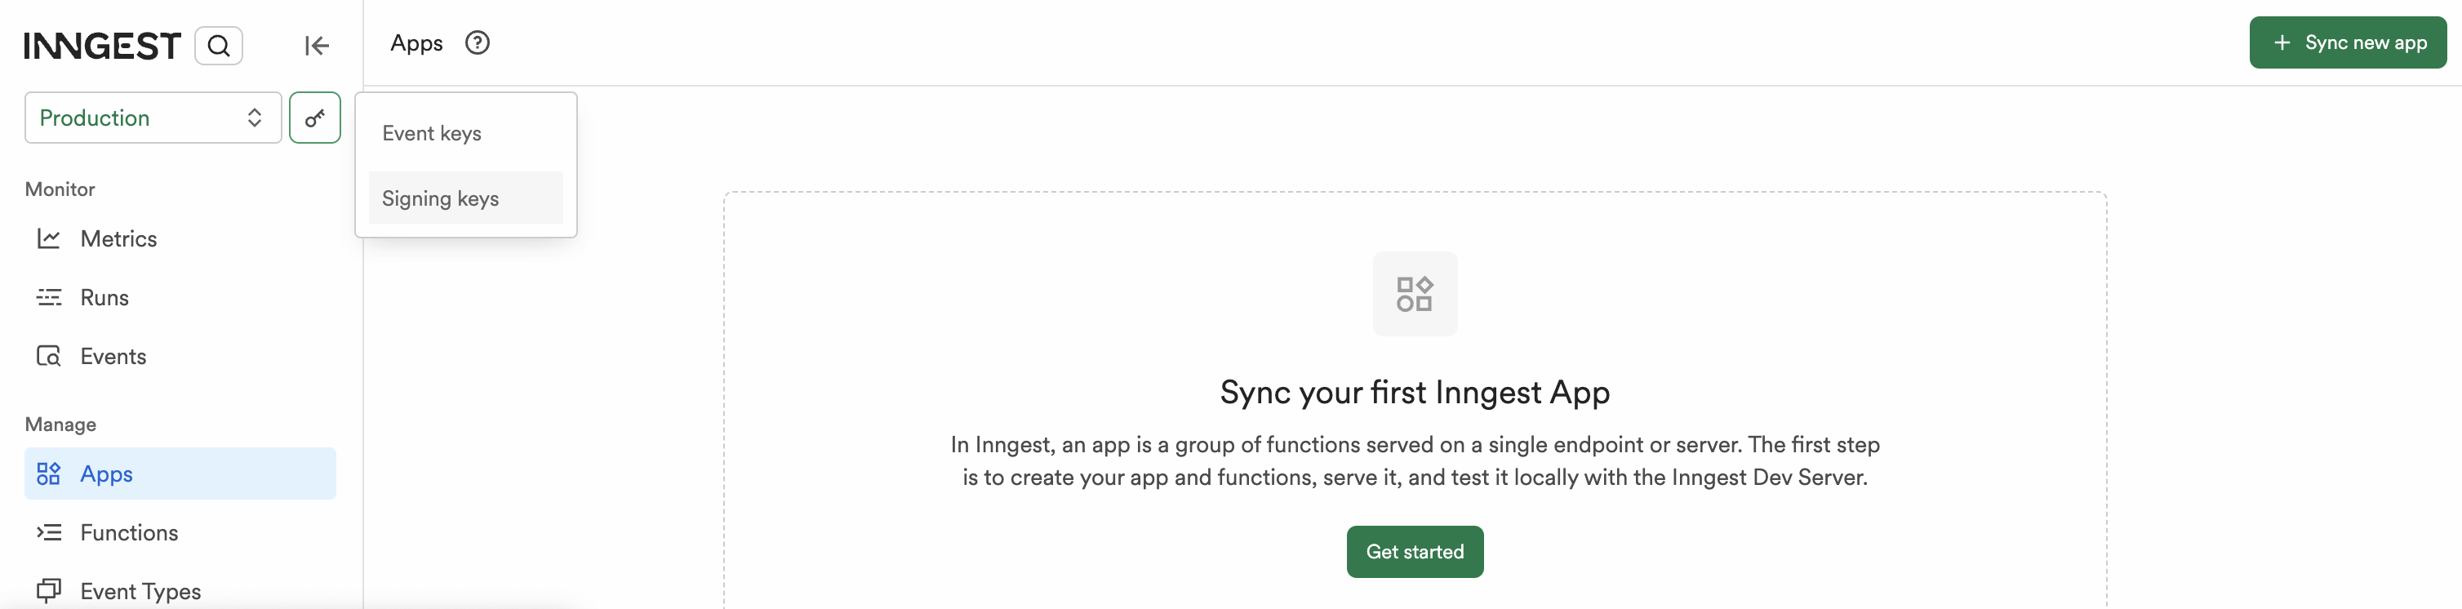Click the search magnifier icon
Image resolution: width=2462 pixels, height=609 pixels.
(218, 46)
